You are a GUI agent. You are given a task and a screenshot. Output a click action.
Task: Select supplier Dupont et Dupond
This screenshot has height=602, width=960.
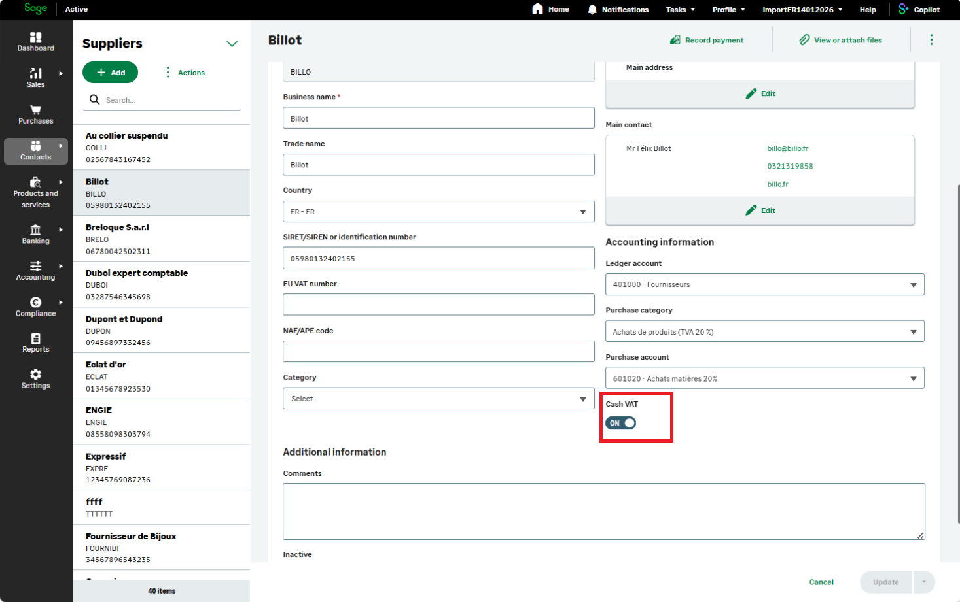click(162, 330)
